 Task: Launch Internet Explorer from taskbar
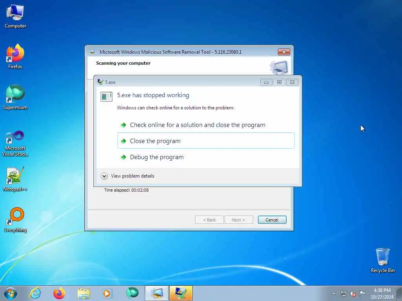[35, 293]
